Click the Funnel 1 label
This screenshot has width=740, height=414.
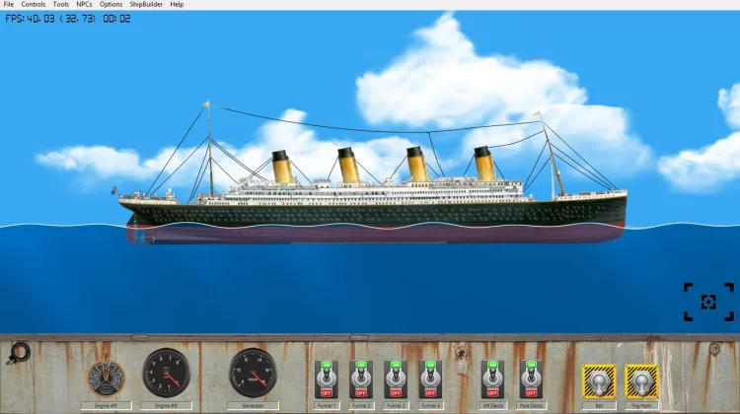click(327, 405)
